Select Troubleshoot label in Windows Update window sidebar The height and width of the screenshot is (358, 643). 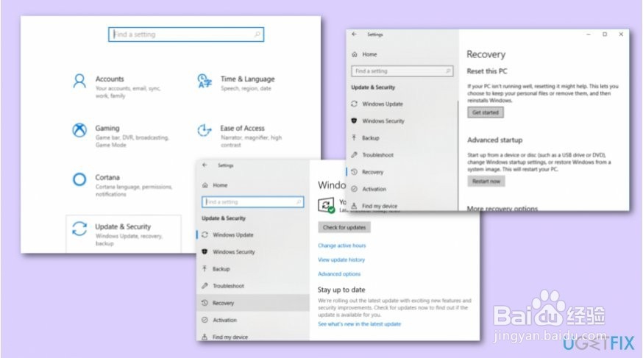tap(228, 286)
